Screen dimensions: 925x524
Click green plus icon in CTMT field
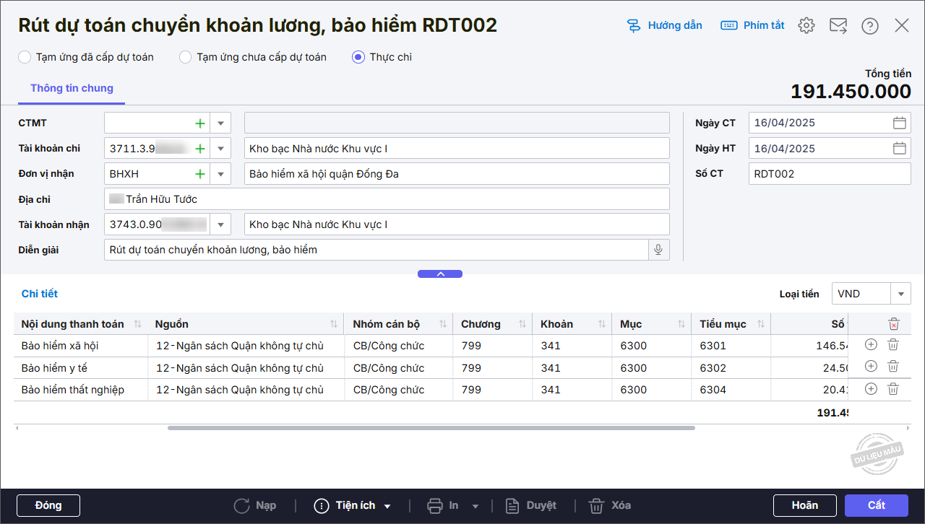pyautogui.click(x=200, y=123)
